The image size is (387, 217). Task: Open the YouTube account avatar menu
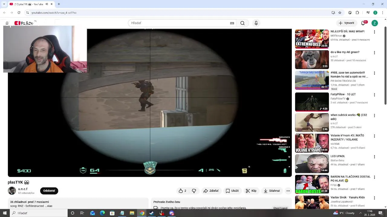click(x=375, y=23)
